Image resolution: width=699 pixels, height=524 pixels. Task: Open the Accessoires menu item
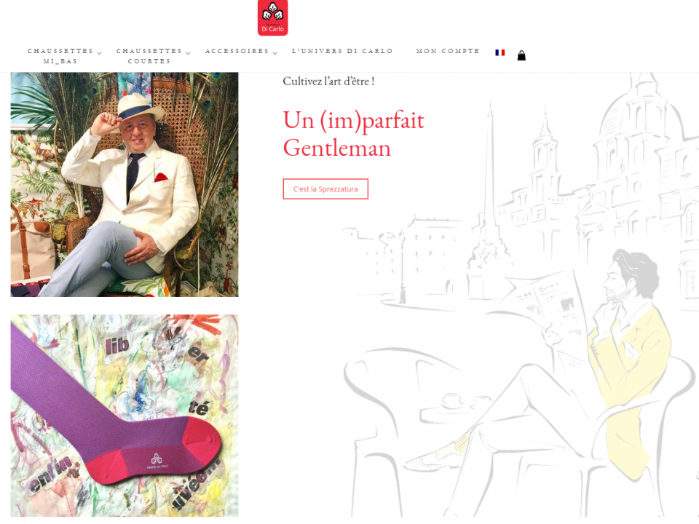coord(237,51)
